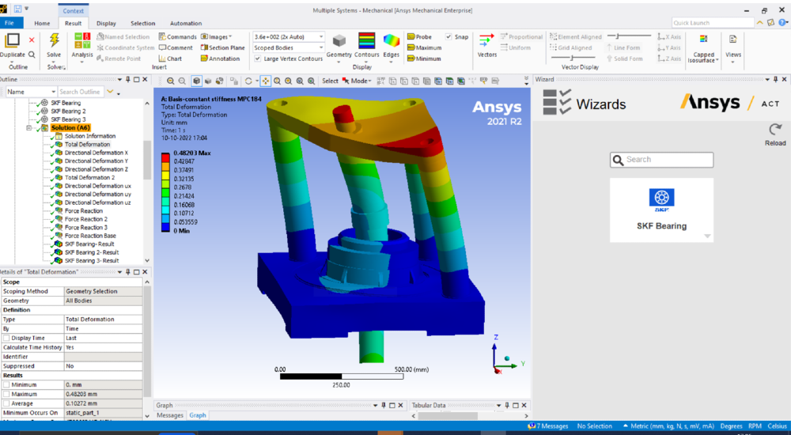Insert Maximum marker
Image resolution: width=791 pixels, height=435 pixels.
pos(424,48)
